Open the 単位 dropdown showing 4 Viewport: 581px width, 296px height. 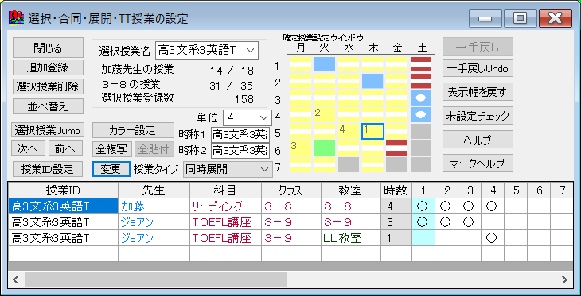point(248,117)
